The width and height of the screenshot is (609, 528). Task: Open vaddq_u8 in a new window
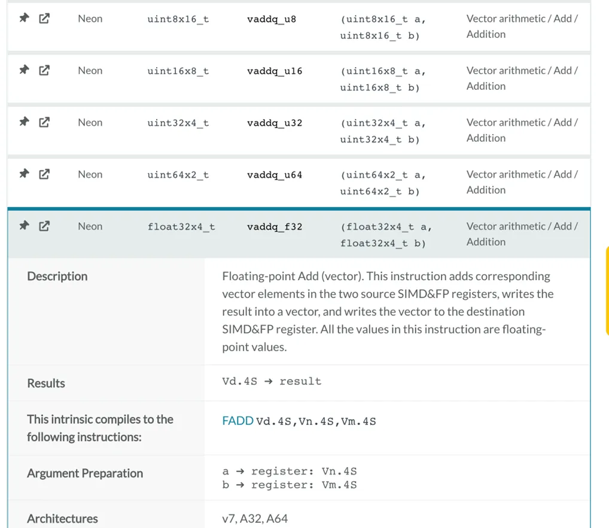(44, 19)
